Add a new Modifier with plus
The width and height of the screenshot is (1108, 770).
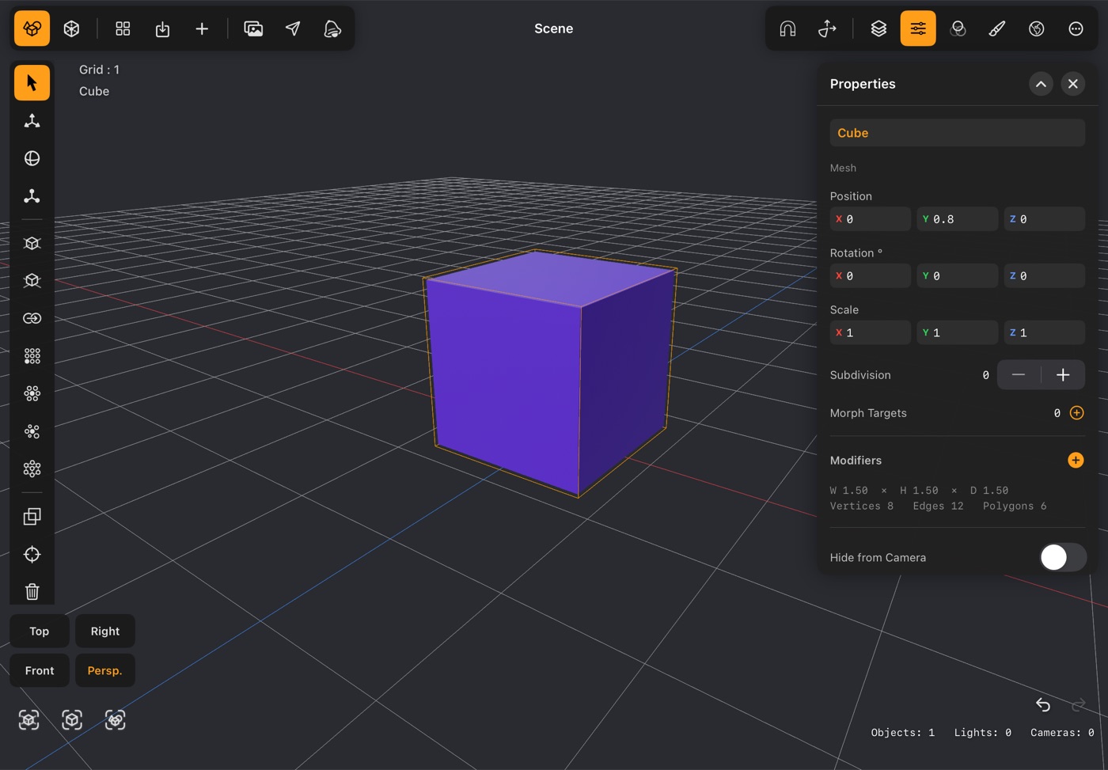(1076, 460)
